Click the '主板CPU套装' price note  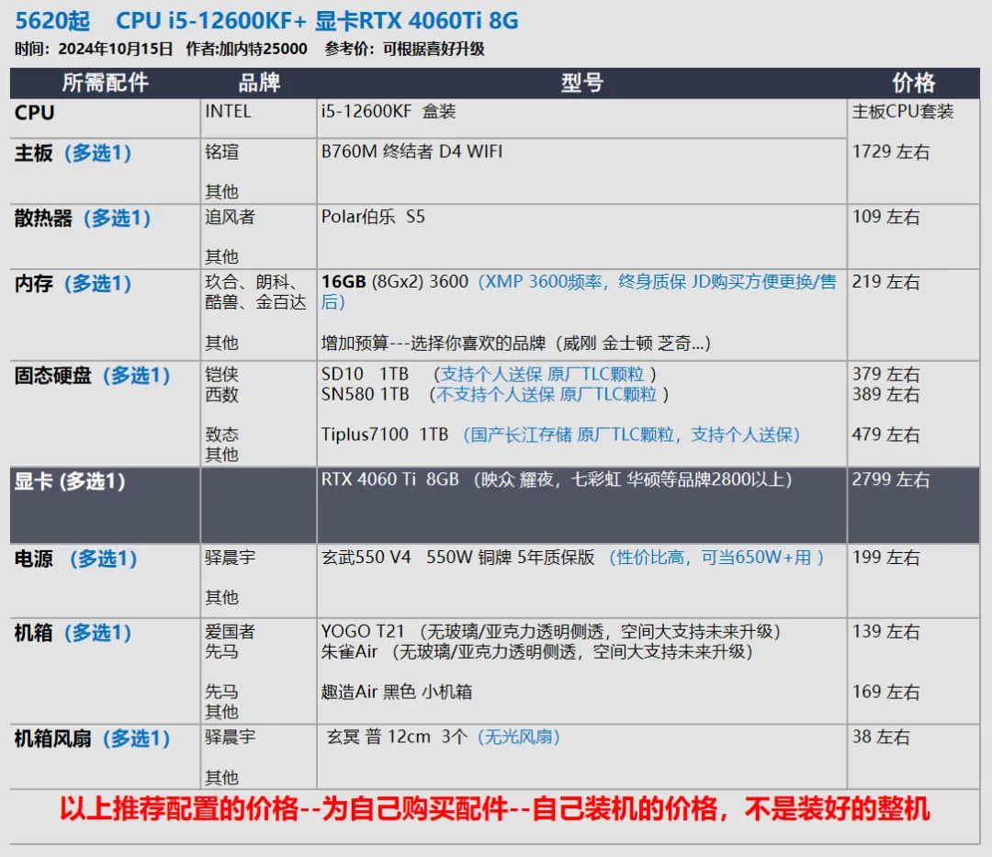coord(903,112)
